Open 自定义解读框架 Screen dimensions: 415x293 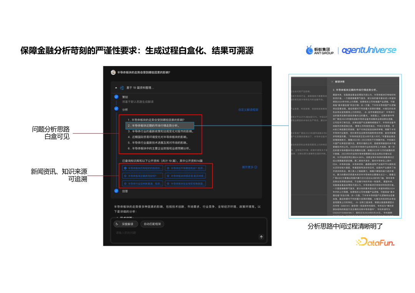pos(248,110)
